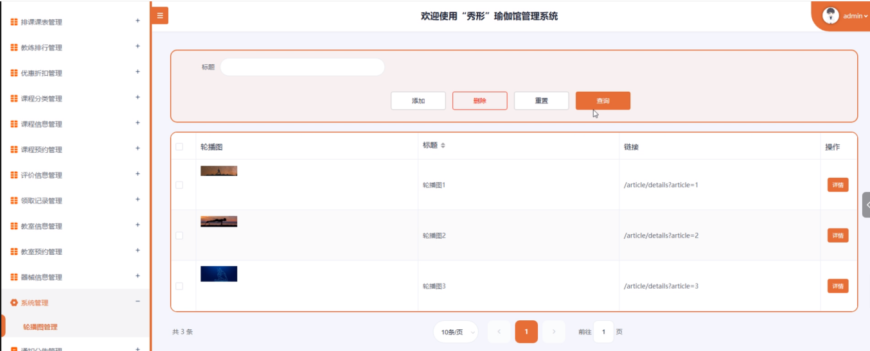Open 详情 for 轮播图1

[838, 185]
